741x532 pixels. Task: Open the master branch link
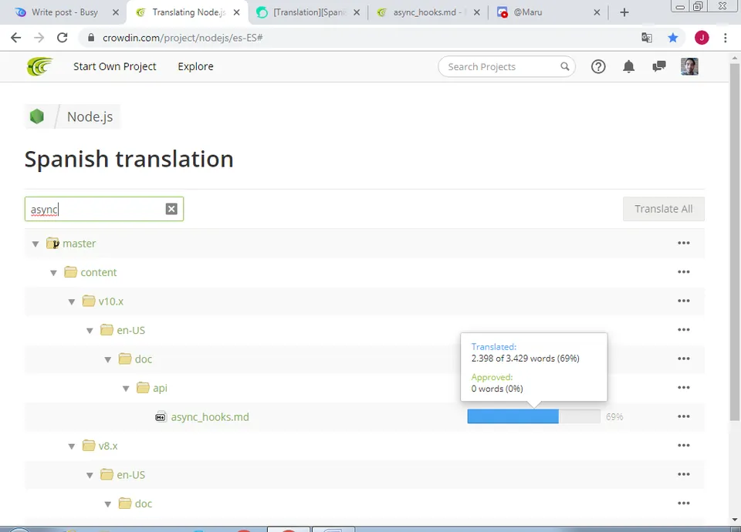click(x=79, y=244)
